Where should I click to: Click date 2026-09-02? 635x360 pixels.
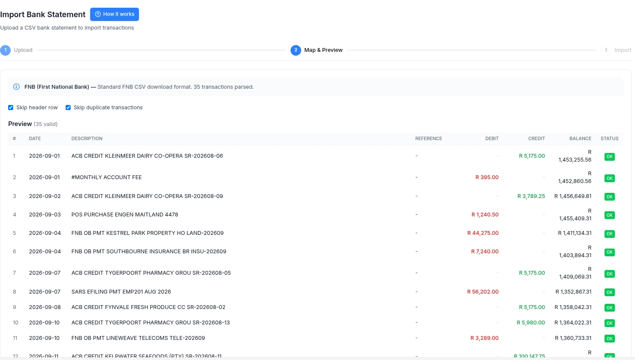pos(45,196)
